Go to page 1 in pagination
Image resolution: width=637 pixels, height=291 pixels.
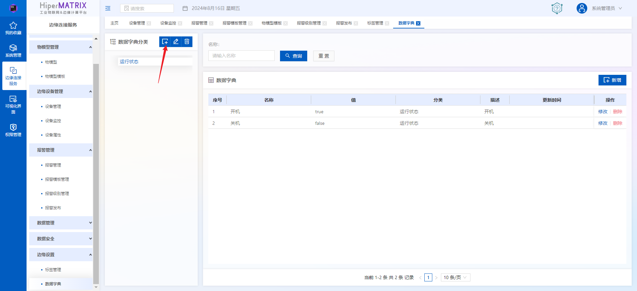pos(428,277)
